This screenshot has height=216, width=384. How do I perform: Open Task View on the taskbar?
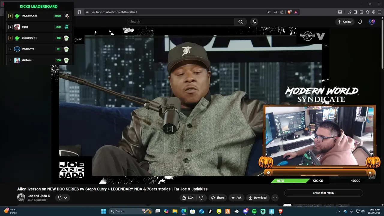tap(157, 211)
